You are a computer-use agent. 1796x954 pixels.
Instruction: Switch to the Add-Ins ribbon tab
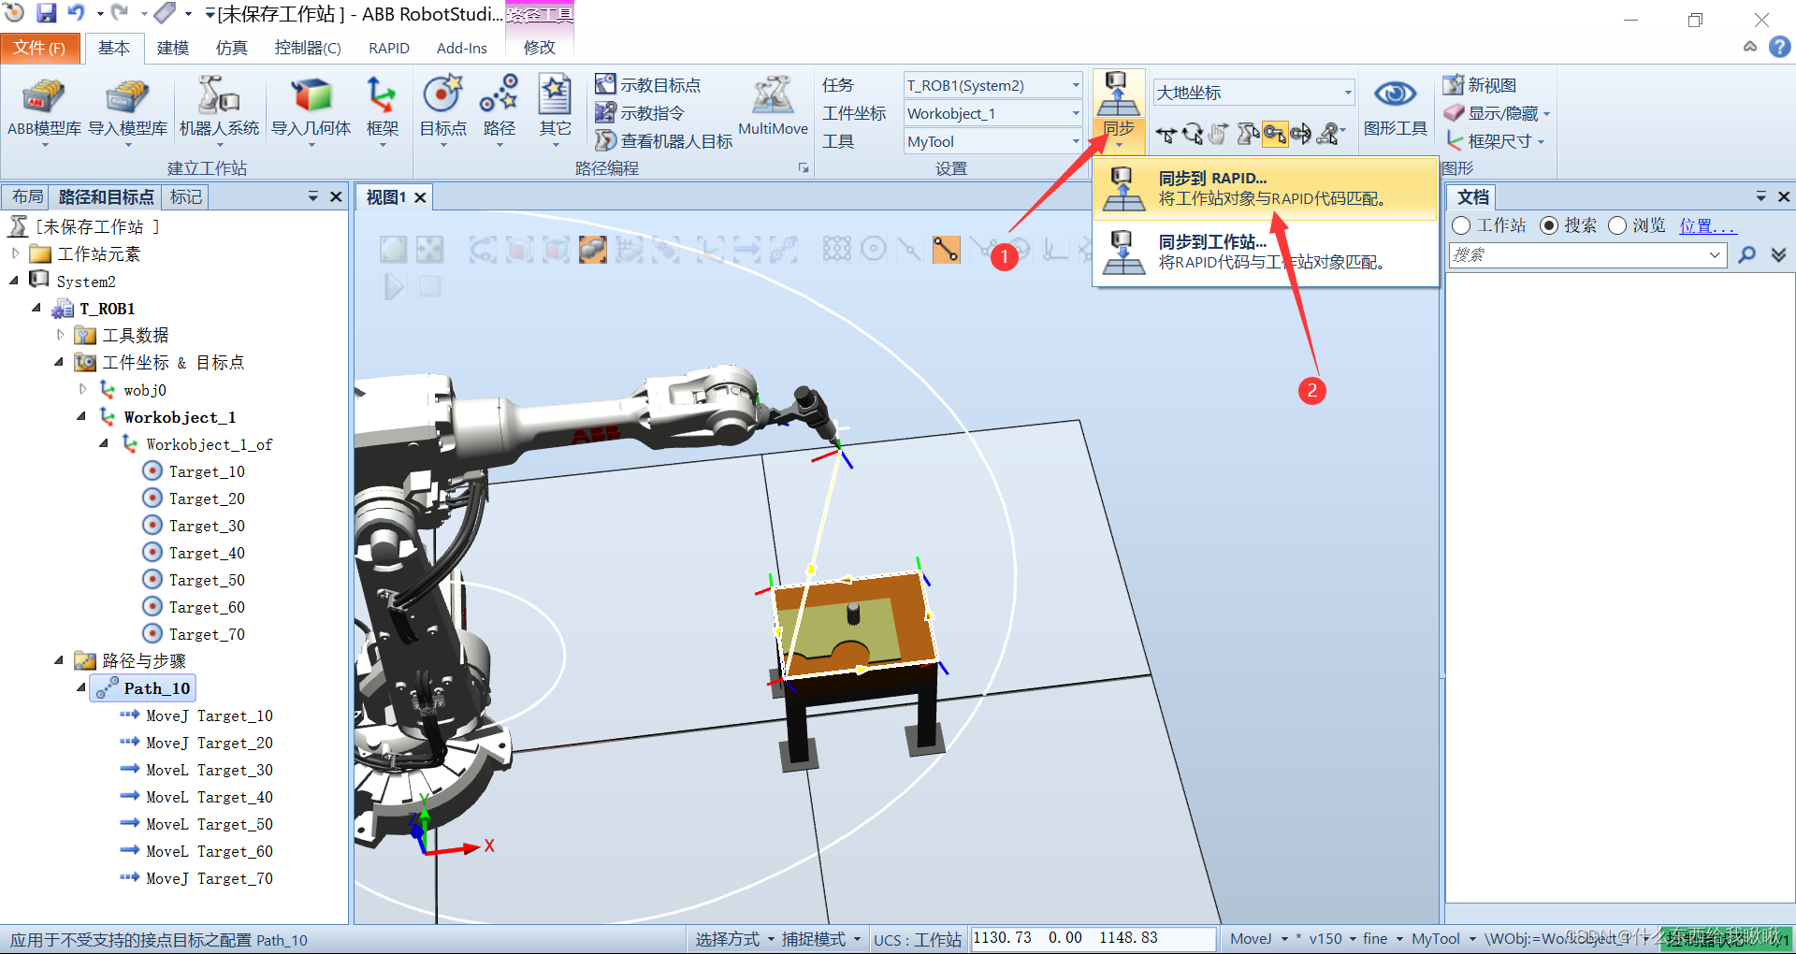click(462, 48)
